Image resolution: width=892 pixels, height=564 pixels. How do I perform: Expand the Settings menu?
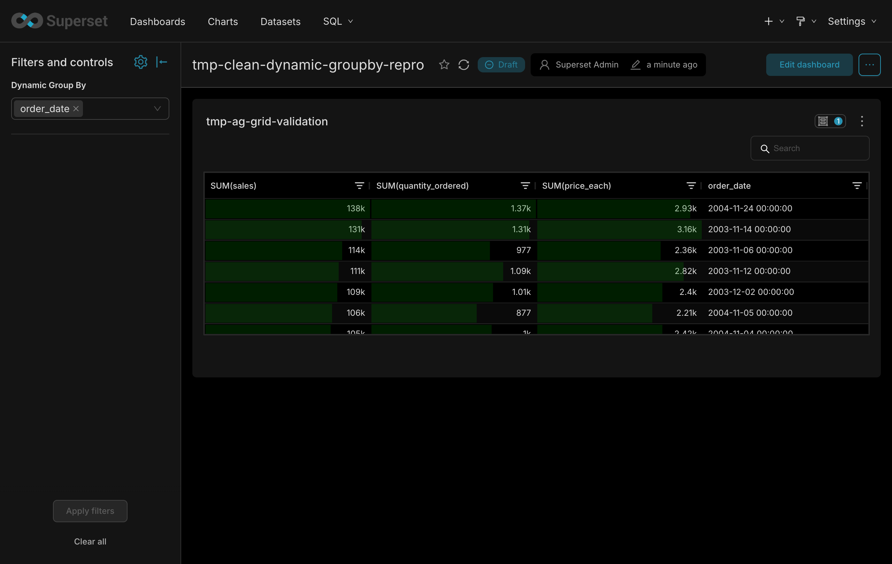[852, 21]
